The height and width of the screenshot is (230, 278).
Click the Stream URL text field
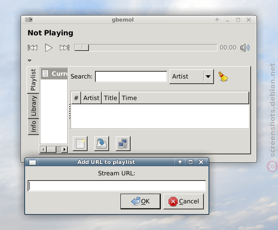117,186
